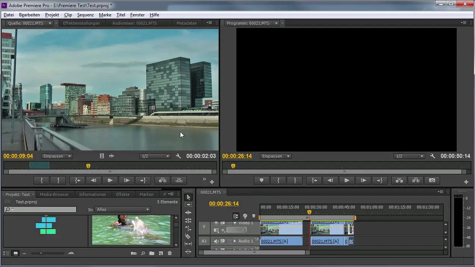The image size is (475, 267).
Task: Open Quelle: 00021.MTS source dropdown
Action: point(50,23)
